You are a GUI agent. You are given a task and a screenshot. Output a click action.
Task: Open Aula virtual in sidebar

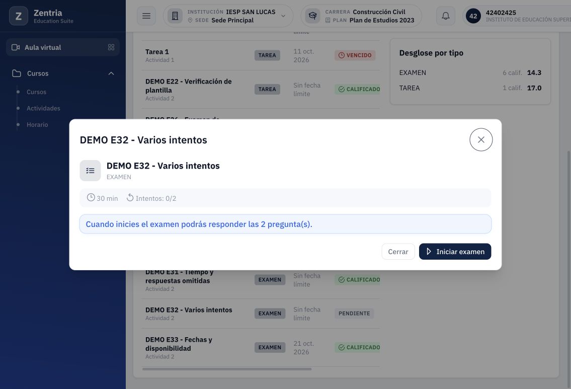[x=63, y=47]
